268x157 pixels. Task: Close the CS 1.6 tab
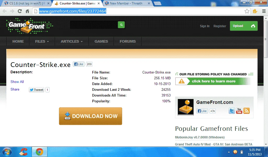pyautogui.click(x=48, y=3)
